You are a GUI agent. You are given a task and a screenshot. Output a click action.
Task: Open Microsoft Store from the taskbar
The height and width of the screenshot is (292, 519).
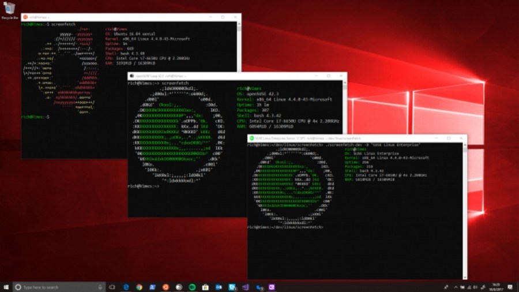click(x=205, y=287)
